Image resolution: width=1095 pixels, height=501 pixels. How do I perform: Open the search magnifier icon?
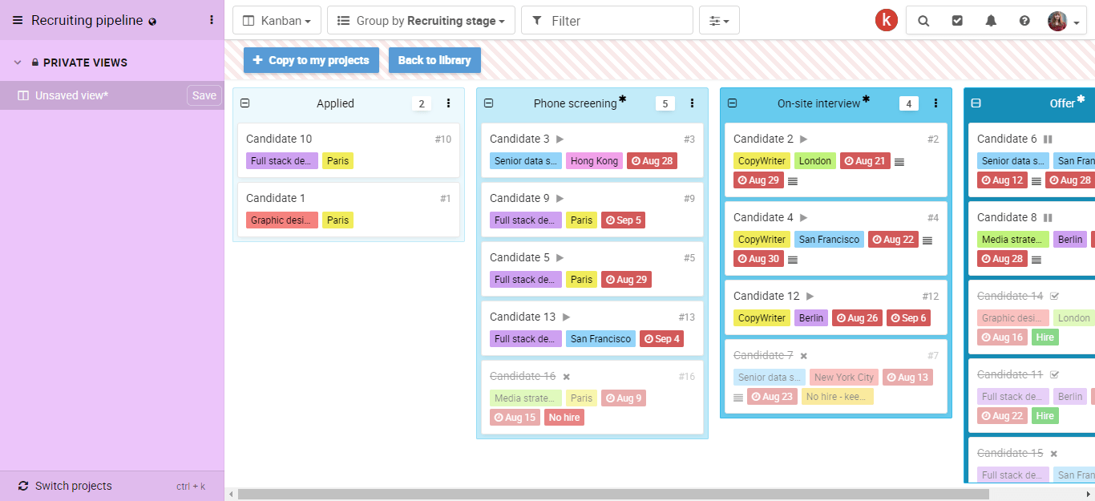click(923, 21)
